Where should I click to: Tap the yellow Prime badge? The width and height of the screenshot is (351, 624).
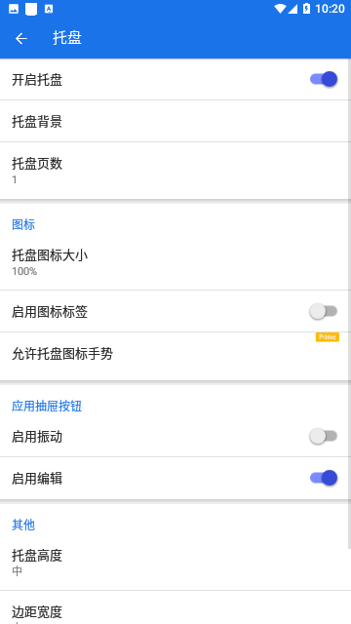[328, 337]
